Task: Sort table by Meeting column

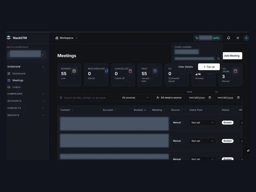Action: pos(158,110)
